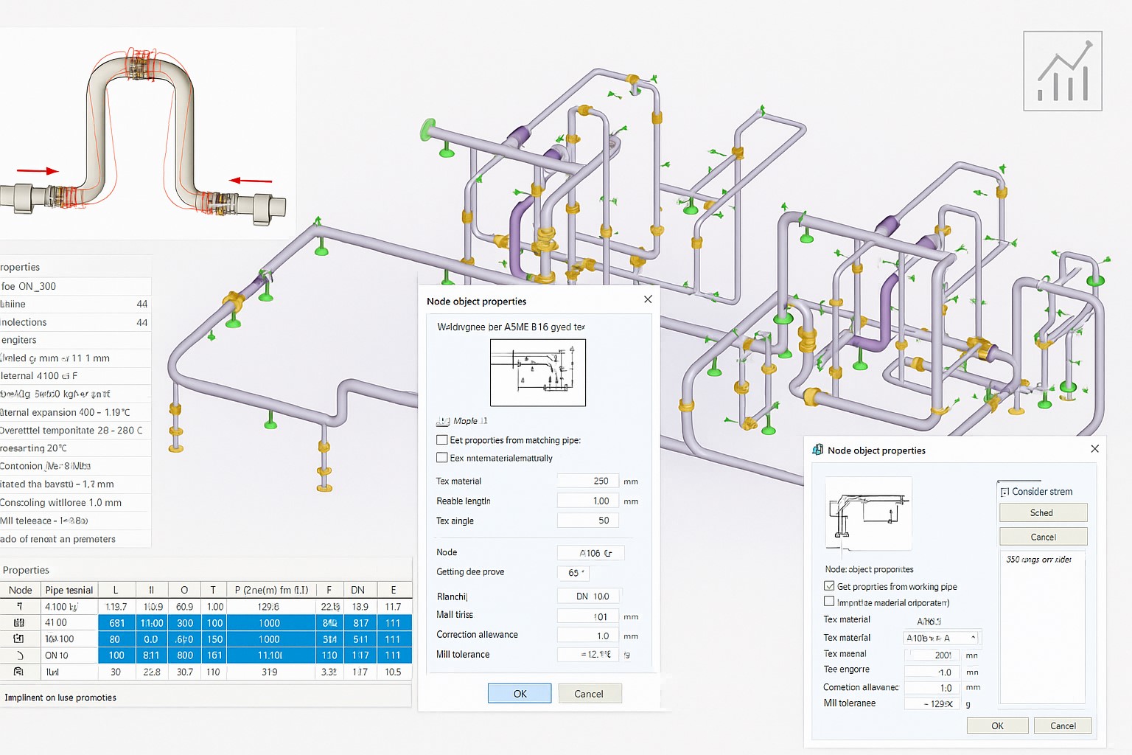The image size is (1132, 755).
Task: Click the 'Pipe tesnial' column header
Action: 69,590
